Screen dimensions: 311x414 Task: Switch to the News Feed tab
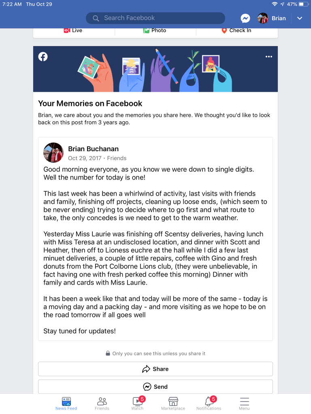66,402
